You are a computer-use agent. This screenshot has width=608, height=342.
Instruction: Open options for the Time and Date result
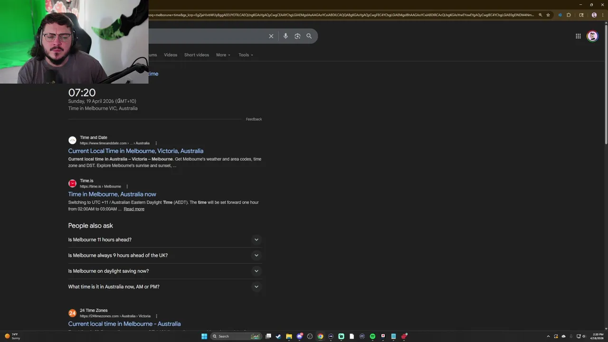tap(156, 143)
